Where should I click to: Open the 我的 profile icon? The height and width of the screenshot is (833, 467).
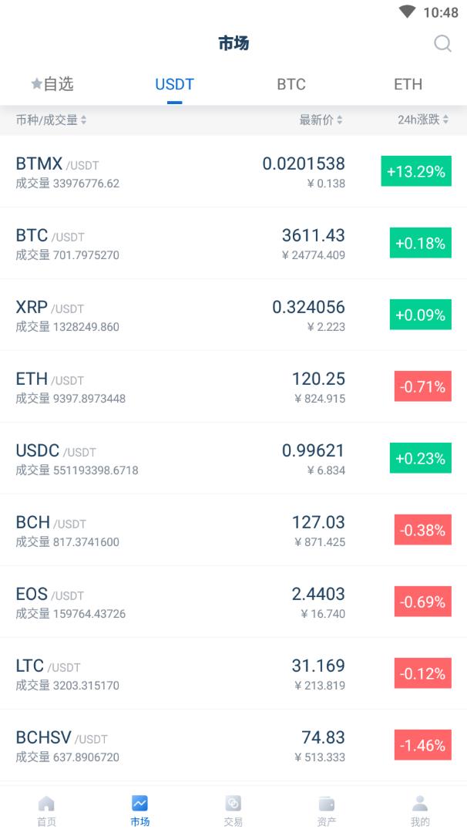click(420, 803)
